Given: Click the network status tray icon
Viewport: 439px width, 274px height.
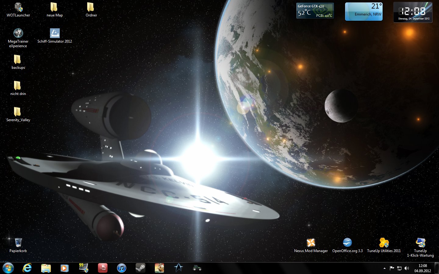Looking at the screenshot, I should (x=399, y=268).
